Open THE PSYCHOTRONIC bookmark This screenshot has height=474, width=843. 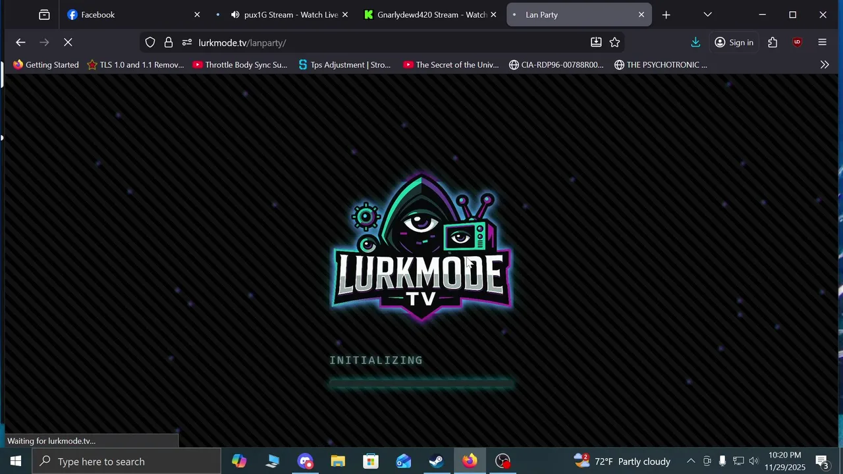tap(661, 65)
